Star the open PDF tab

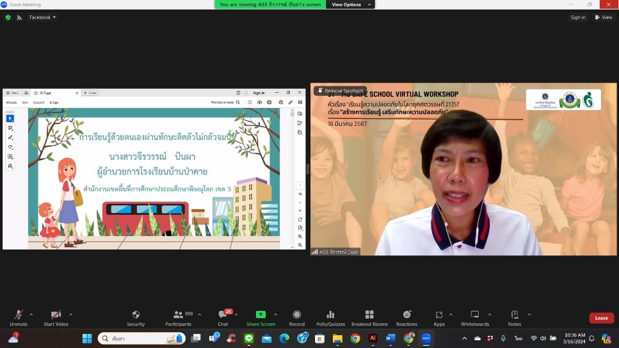click(36, 93)
